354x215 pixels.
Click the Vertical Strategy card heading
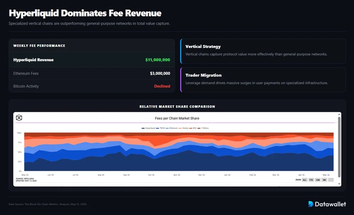pos(203,46)
